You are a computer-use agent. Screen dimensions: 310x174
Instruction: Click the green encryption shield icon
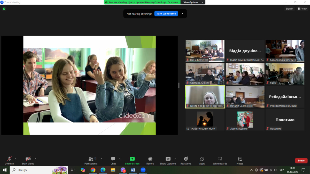point(4,9)
